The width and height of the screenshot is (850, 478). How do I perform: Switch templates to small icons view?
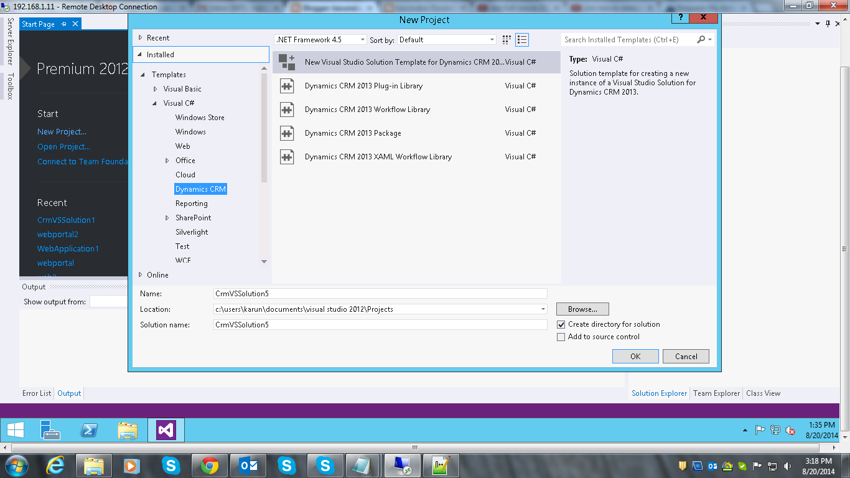tap(506, 39)
